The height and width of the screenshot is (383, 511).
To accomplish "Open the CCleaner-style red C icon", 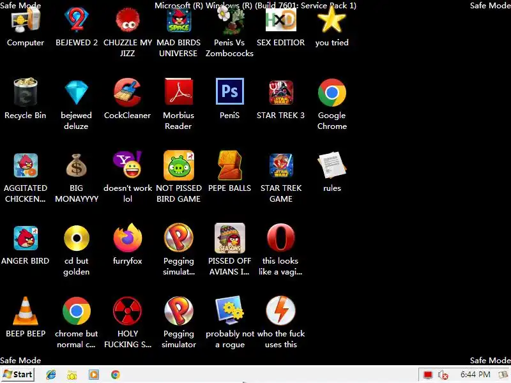I will tap(127, 93).
